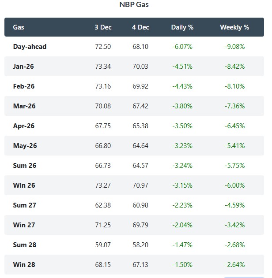
Task: Select the Day-ahead row label
Action: [x=30, y=47]
